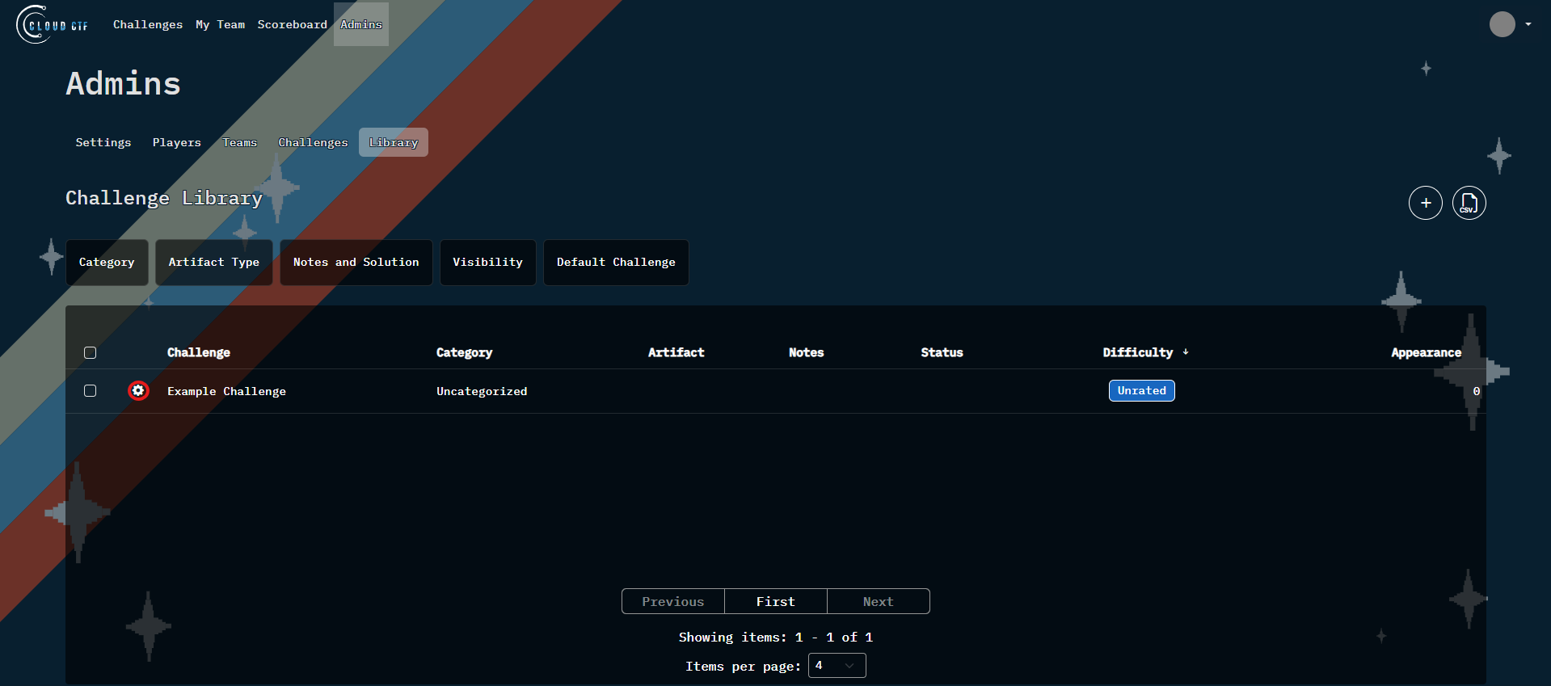Sort table by Notes column

click(807, 352)
